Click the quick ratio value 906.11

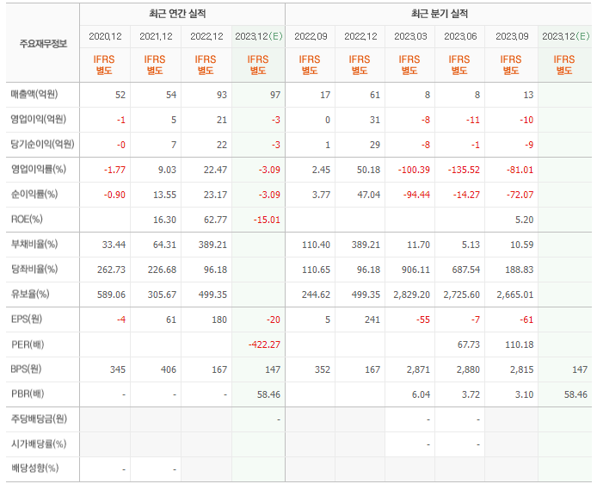(x=415, y=270)
